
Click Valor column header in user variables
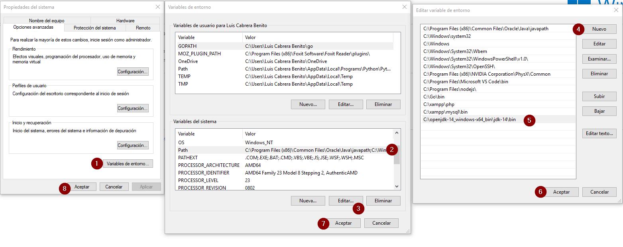point(318,37)
